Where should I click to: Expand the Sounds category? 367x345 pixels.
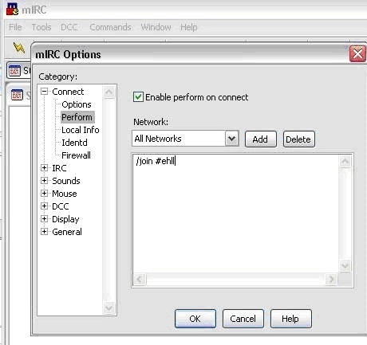pyautogui.click(x=44, y=181)
